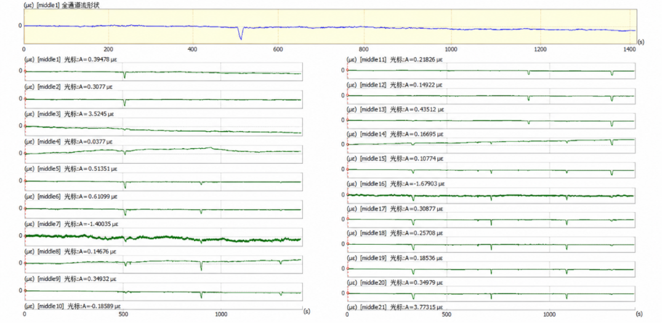Click the [middle16] channel label
The width and height of the screenshot is (665, 326).
373,184
